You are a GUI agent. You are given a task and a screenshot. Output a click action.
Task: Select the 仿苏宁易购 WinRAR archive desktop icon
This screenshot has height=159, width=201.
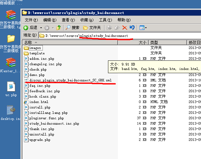11,15
